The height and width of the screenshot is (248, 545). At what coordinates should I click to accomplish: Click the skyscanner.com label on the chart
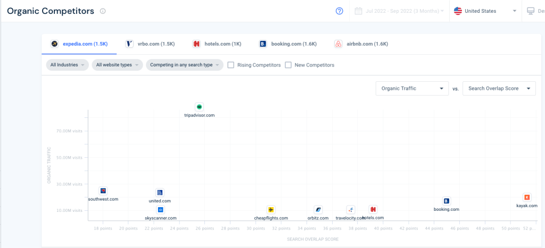(161, 218)
